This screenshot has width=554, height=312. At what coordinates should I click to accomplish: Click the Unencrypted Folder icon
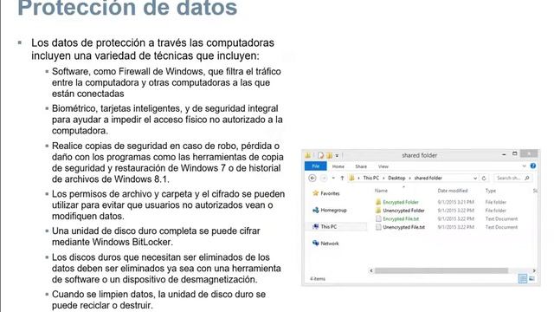378,211
